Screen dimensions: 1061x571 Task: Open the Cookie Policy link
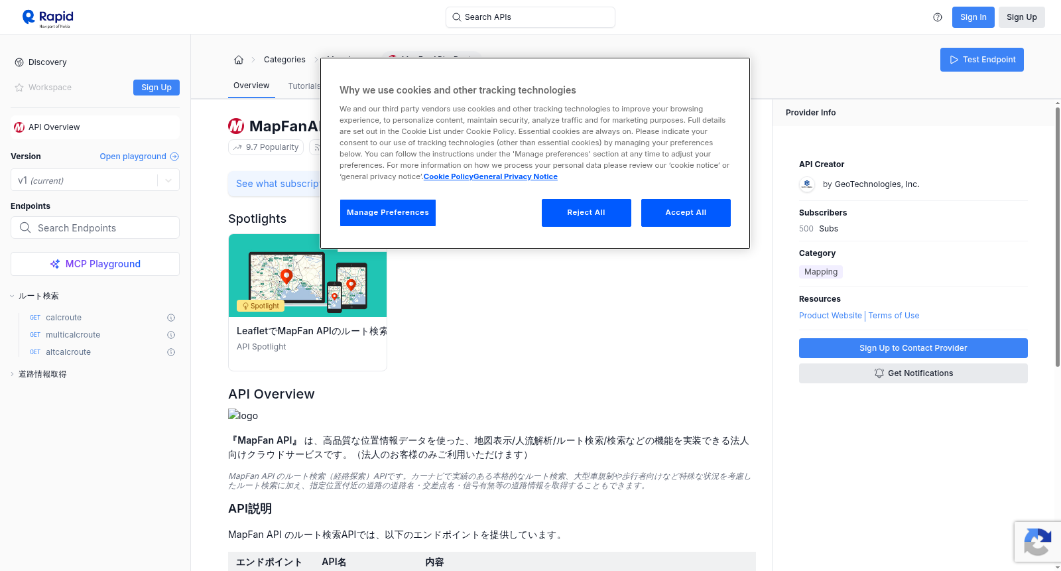pyautogui.click(x=448, y=176)
